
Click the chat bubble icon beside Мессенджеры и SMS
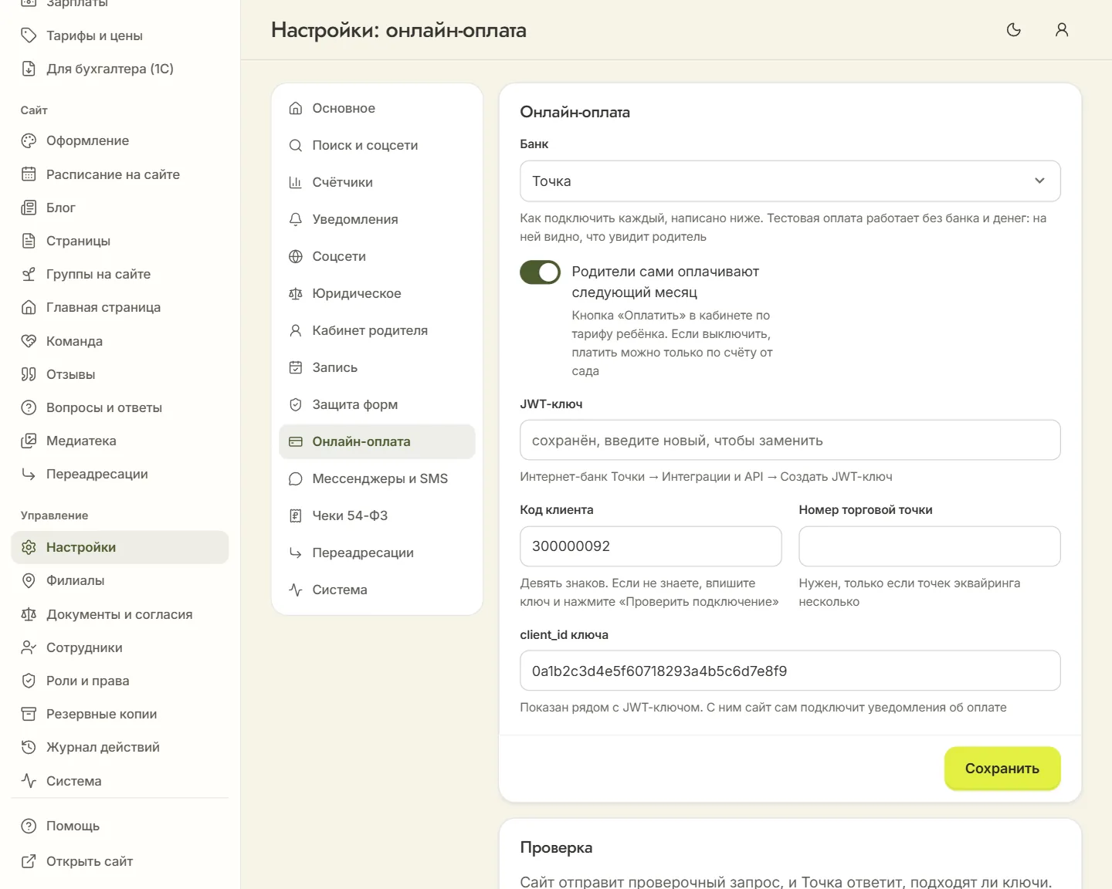[295, 478]
